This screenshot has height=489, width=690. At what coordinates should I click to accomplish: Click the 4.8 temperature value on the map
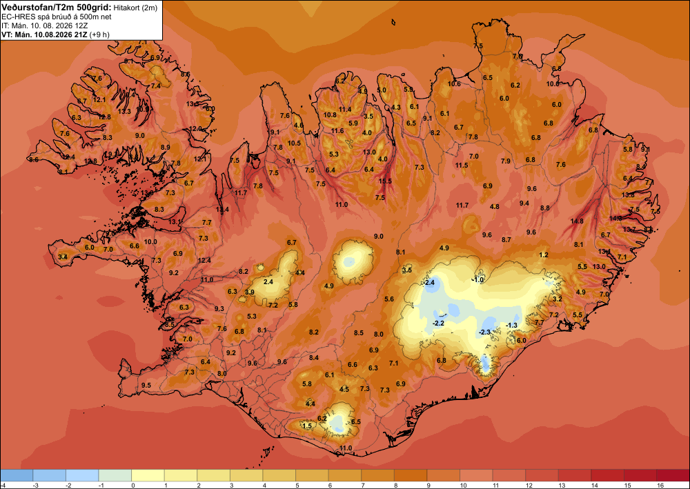pyautogui.click(x=495, y=207)
